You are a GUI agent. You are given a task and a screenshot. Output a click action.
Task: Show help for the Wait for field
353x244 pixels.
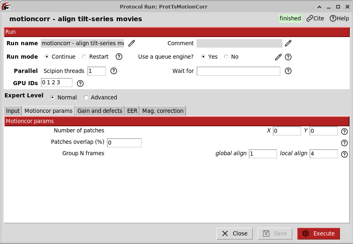[288, 71]
